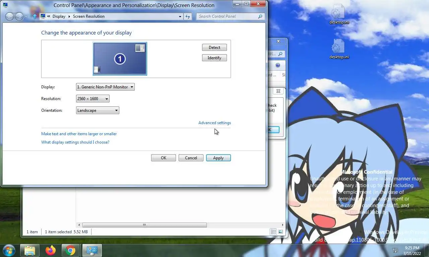The width and height of the screenshot is (429, 257).
Task: Select the upper desktop.ini desktop icon
Action: pos(339,14)
